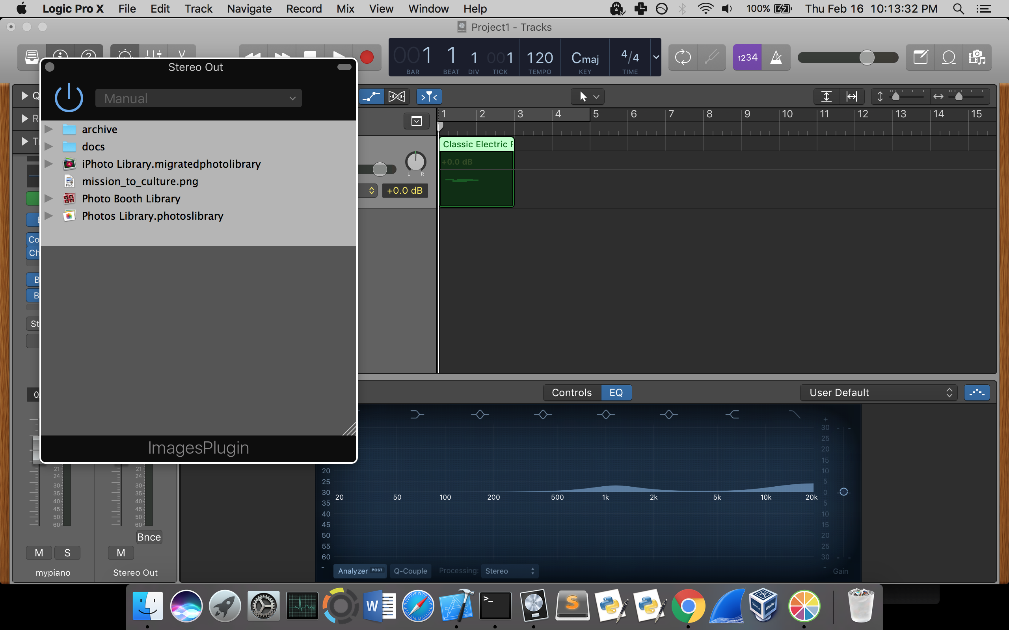Viewport: 1009px width, 630px height.
Task: Adjust the master volume slider
Action: click(867, 57)
